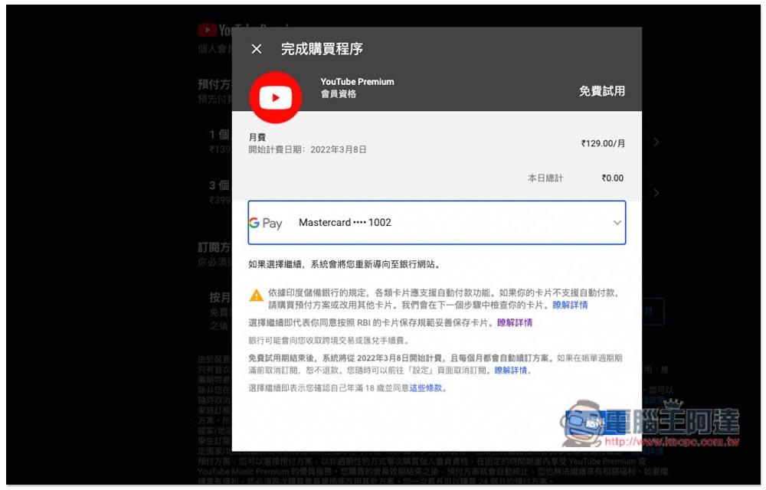Viewport: 766px width, 490px height.
Task: Click the 月費 label
Action: tap(257, 137)
